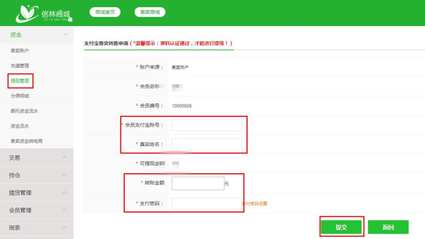Image resolution: width=425 pixels, height=239 pixels.
Task: Focus the 支付密码 input field
Action: pos(207,204)
